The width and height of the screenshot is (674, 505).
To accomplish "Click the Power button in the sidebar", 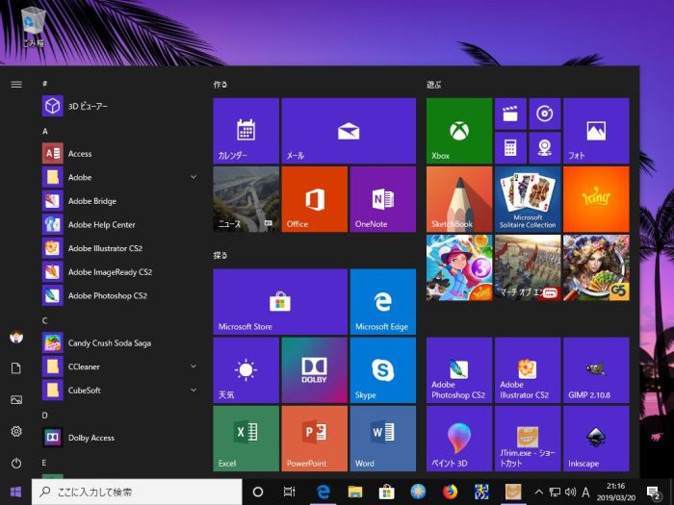I will click(x=16, y=463).
